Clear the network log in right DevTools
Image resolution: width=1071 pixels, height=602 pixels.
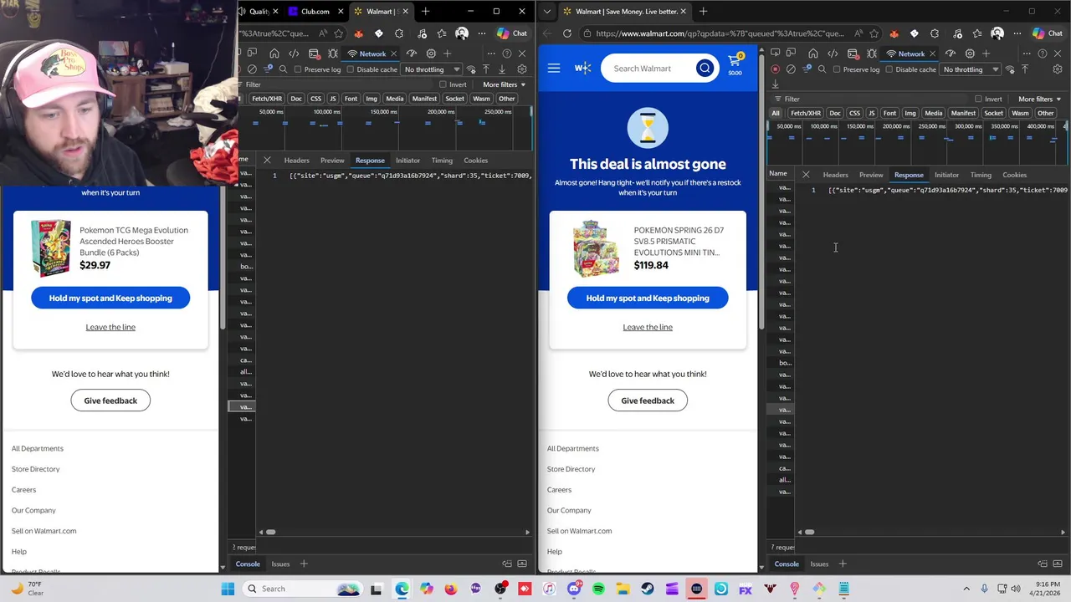pos(791,69)
